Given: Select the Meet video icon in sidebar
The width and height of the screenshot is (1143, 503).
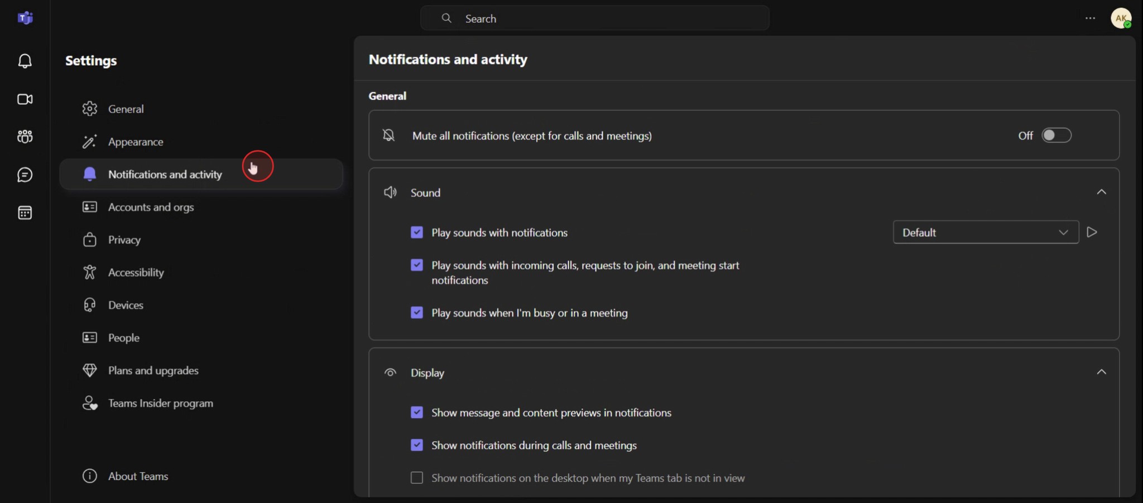Looking at the screenshot, I should click(25, 99).
